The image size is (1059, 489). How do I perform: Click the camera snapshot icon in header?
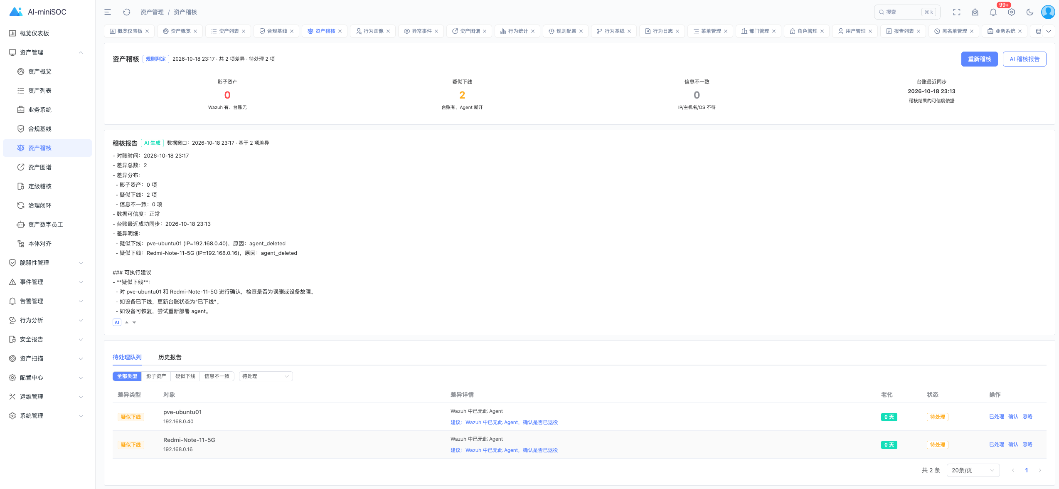click(x=975, y=12)
